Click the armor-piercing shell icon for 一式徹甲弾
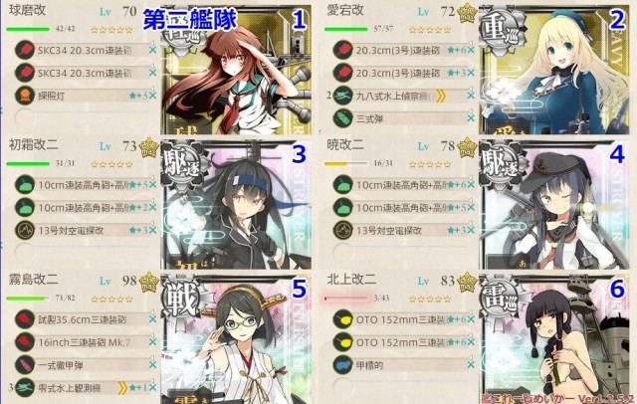 click(24, 365)
